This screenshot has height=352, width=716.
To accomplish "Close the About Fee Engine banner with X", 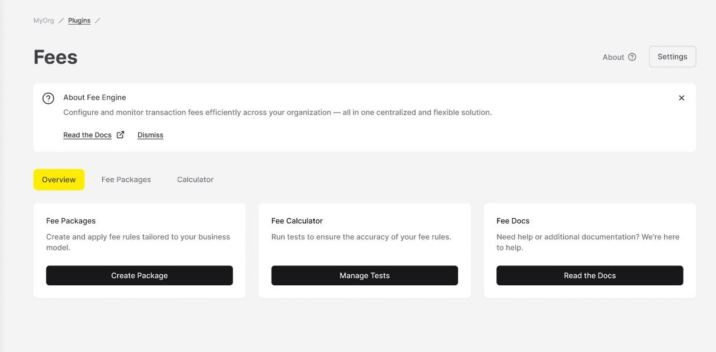I will [x=682, y=98].
